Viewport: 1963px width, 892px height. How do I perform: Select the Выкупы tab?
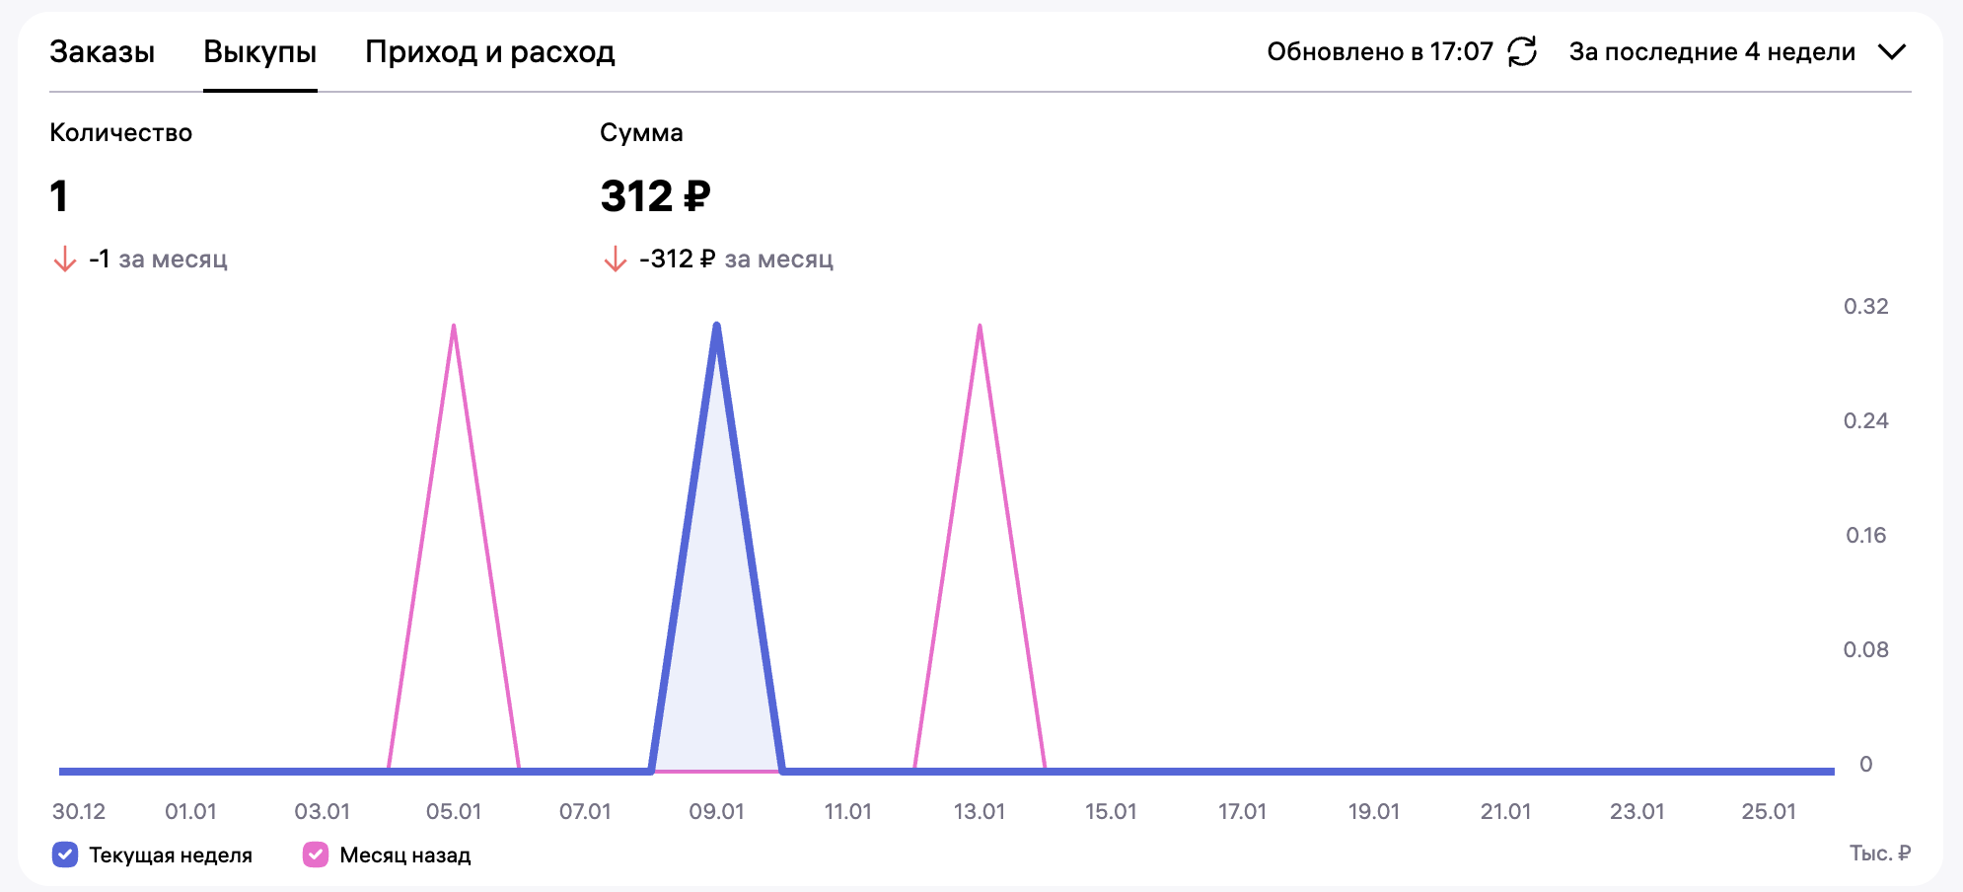pyautogui.click(x=259, y=51)
